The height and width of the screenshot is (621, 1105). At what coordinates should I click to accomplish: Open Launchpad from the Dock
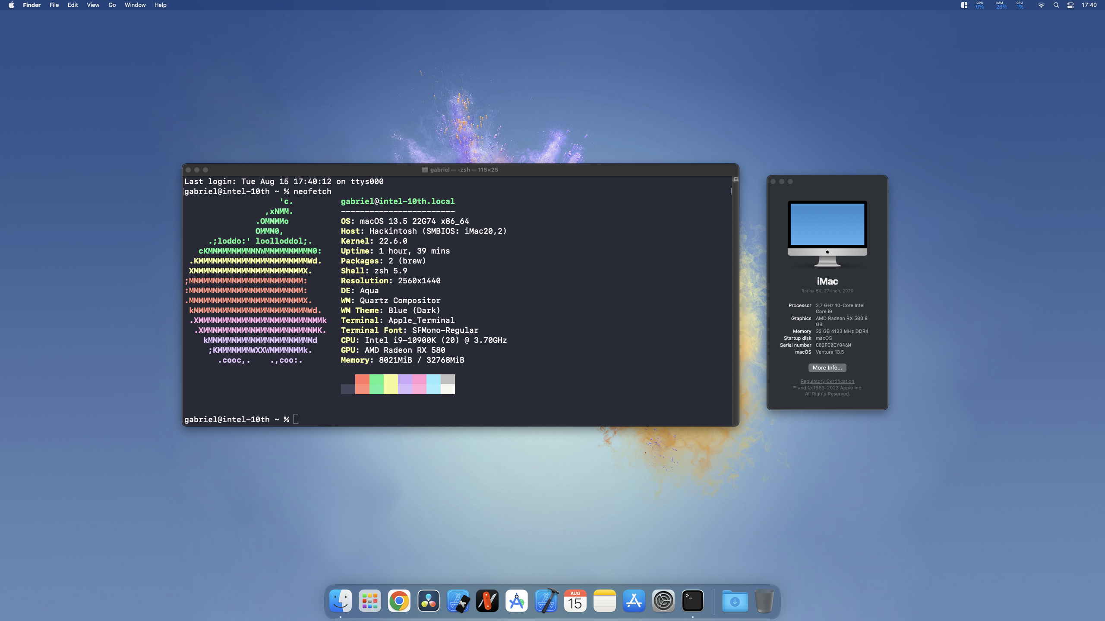pos(369,600)
